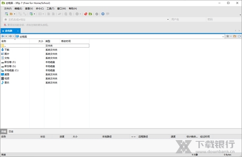Viewport: 242px width, 157px height.
Task: Expand the Open Session dropdown arrow
Action: [x=15, y=14]
